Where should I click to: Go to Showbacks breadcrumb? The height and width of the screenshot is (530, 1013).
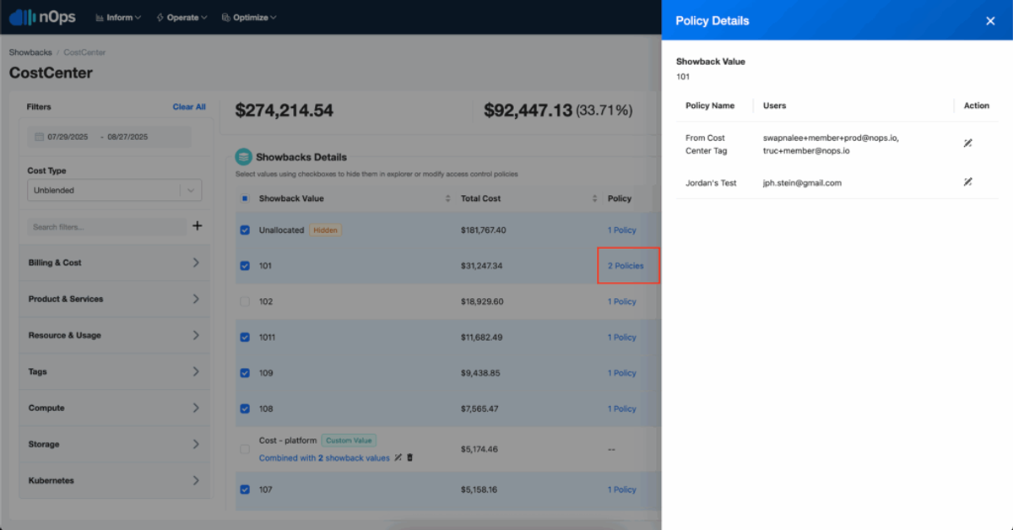point(29,52)
